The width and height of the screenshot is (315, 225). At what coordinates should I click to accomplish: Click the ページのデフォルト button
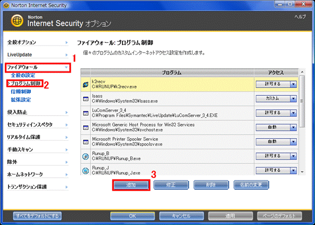pos(279,216)
